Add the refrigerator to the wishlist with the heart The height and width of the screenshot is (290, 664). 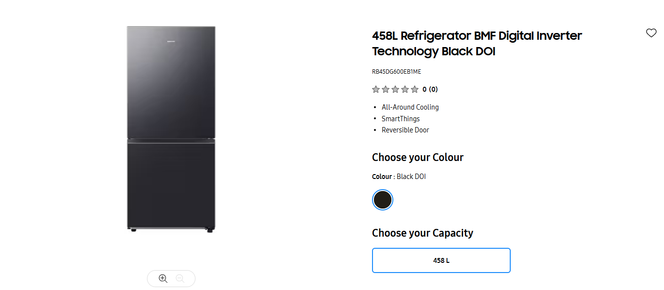pos(651,33)
